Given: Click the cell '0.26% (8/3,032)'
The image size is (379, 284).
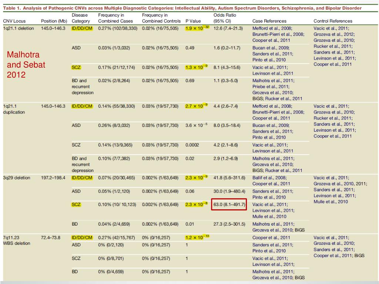Looking at the screenshot, I should 114,126.
